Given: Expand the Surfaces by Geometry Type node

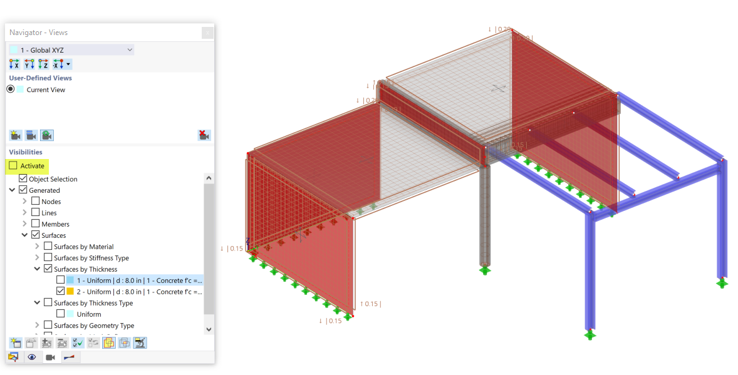Looking at the screenshot, I should click(x=37, y=325).
